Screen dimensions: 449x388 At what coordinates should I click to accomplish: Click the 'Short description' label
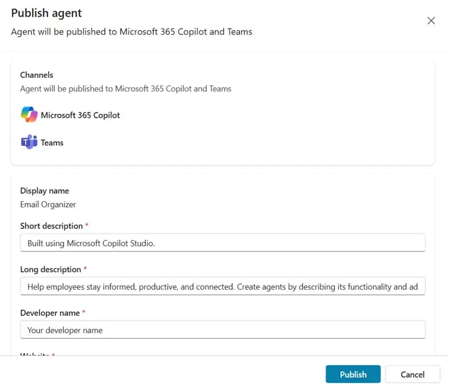pos(51,226)
